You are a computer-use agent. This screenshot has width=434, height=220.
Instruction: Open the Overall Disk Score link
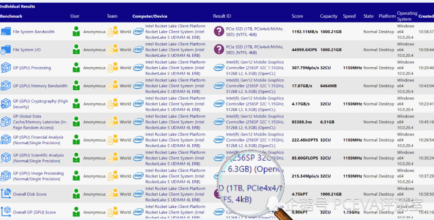point(30,194)
